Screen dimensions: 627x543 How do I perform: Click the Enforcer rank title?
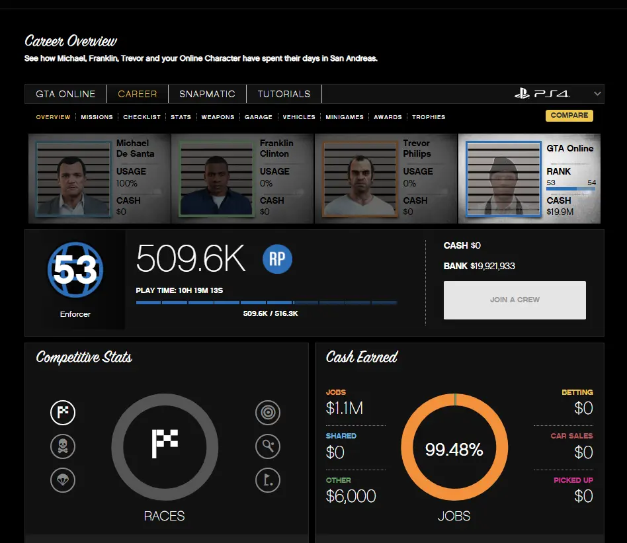click(x=75, y=314)
